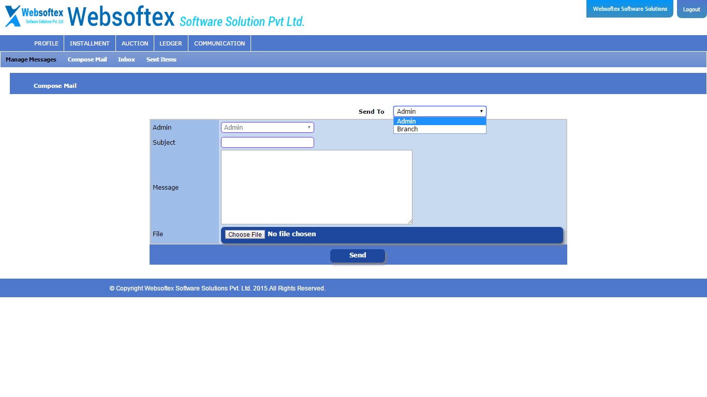Open the INSTALLMENT menu
The width and height of the screenshot is (707, 397).
pos(90,43)
